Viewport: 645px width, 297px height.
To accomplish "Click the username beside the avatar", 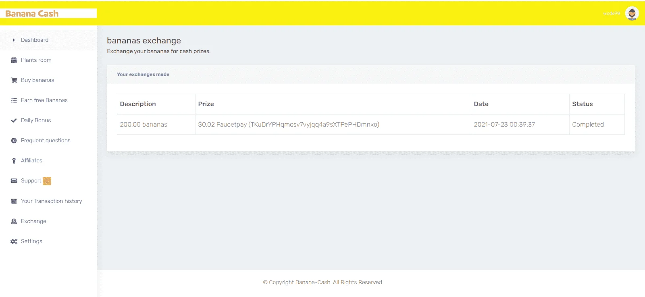I will [611, 14].
